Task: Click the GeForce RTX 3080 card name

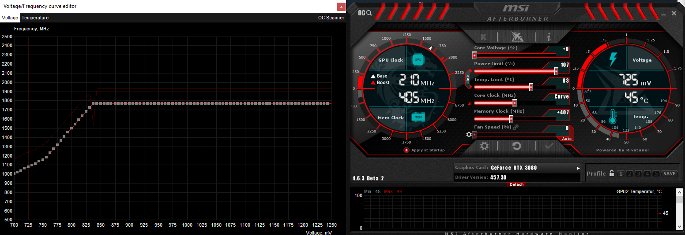Action: coord(514,168)
